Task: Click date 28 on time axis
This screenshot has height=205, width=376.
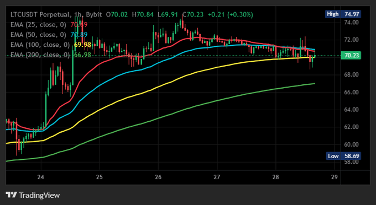Action: (x=276, y=177)
